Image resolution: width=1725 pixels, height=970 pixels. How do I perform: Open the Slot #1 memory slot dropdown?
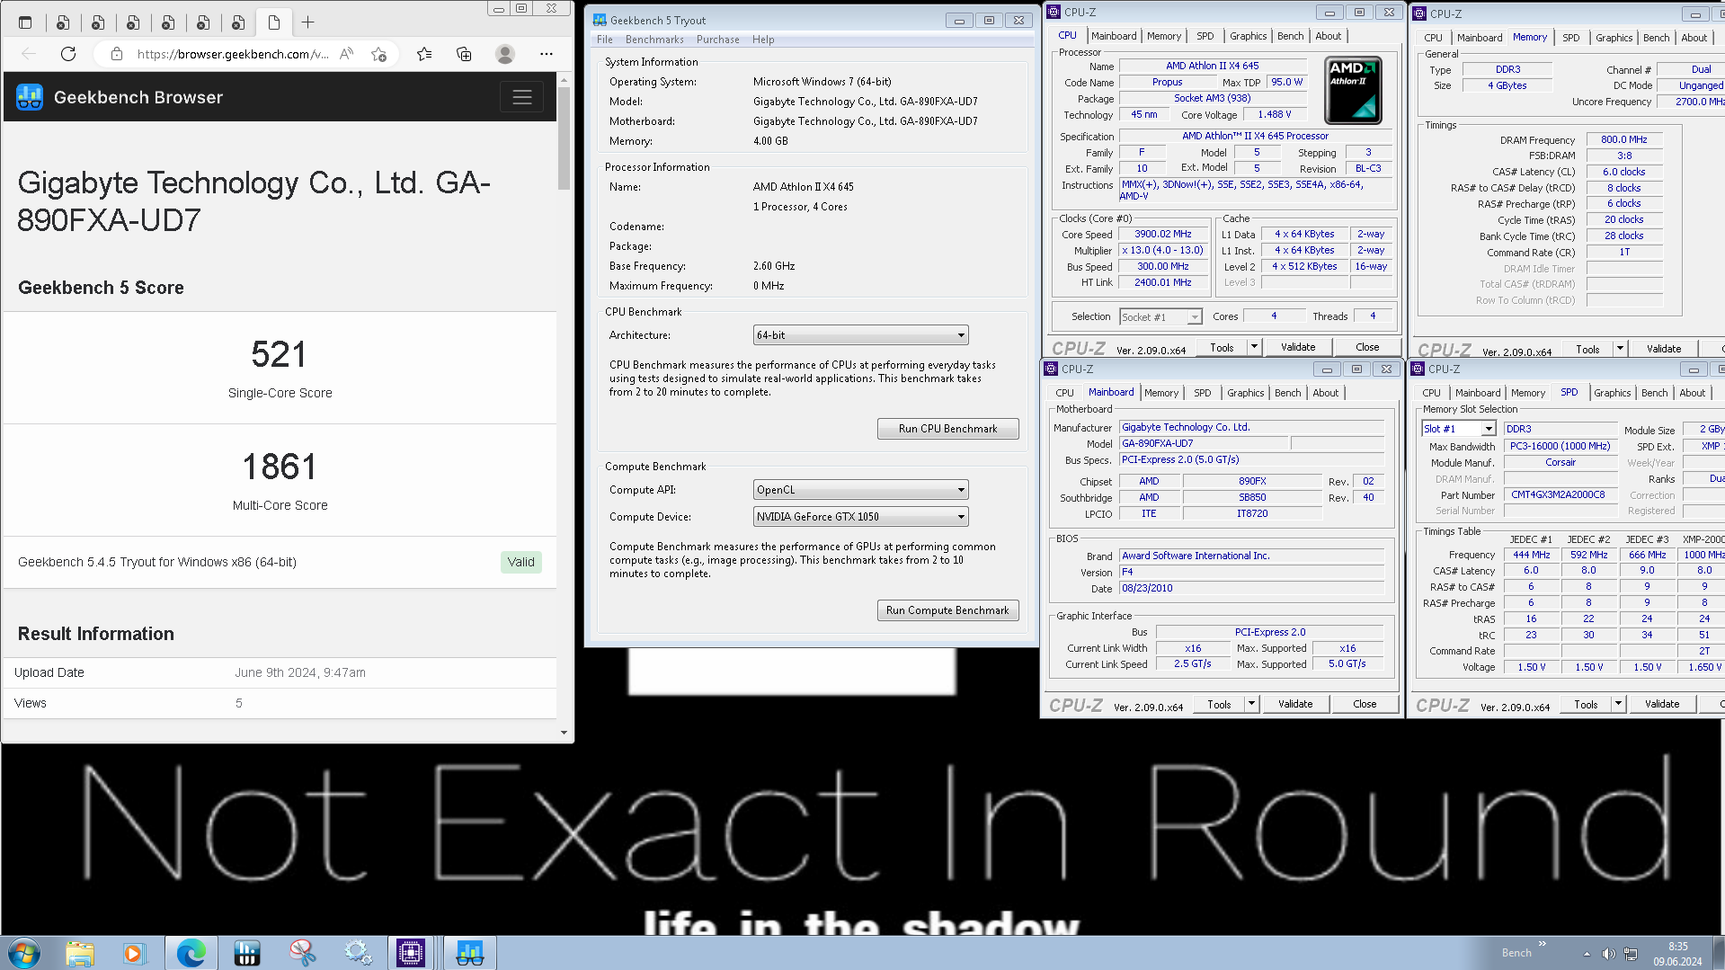1458,429
